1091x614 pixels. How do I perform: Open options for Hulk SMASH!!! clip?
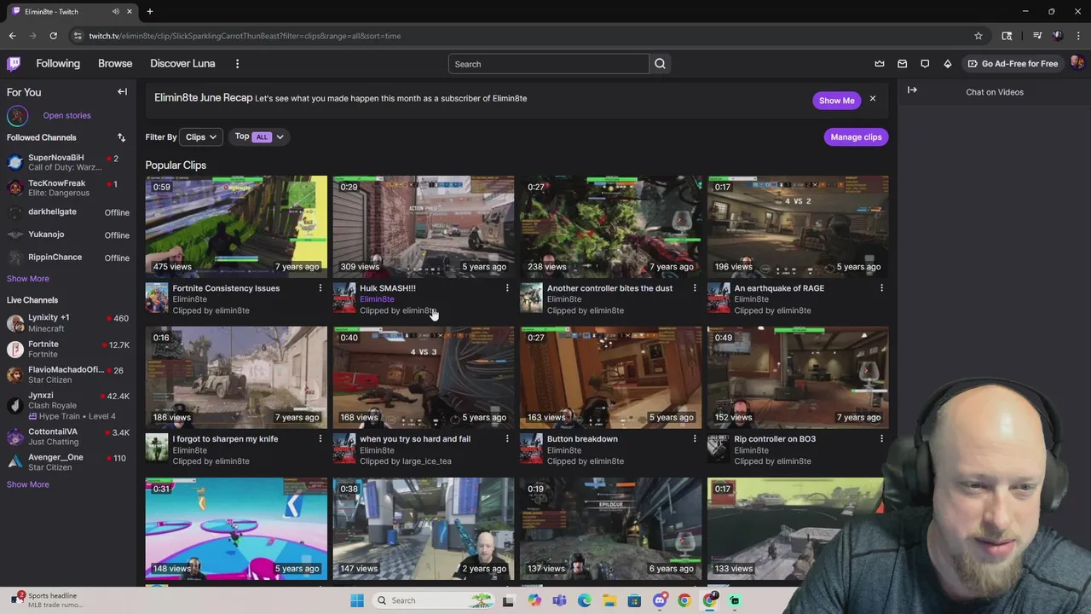click(x=507, y=288)
